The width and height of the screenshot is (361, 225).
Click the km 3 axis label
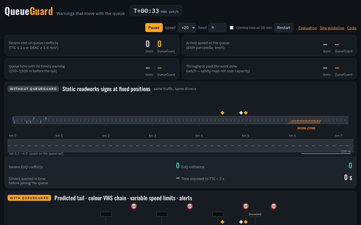tap(152, 136)
